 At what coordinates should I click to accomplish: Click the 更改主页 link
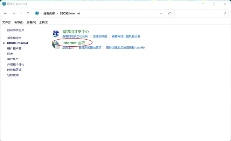68,48
